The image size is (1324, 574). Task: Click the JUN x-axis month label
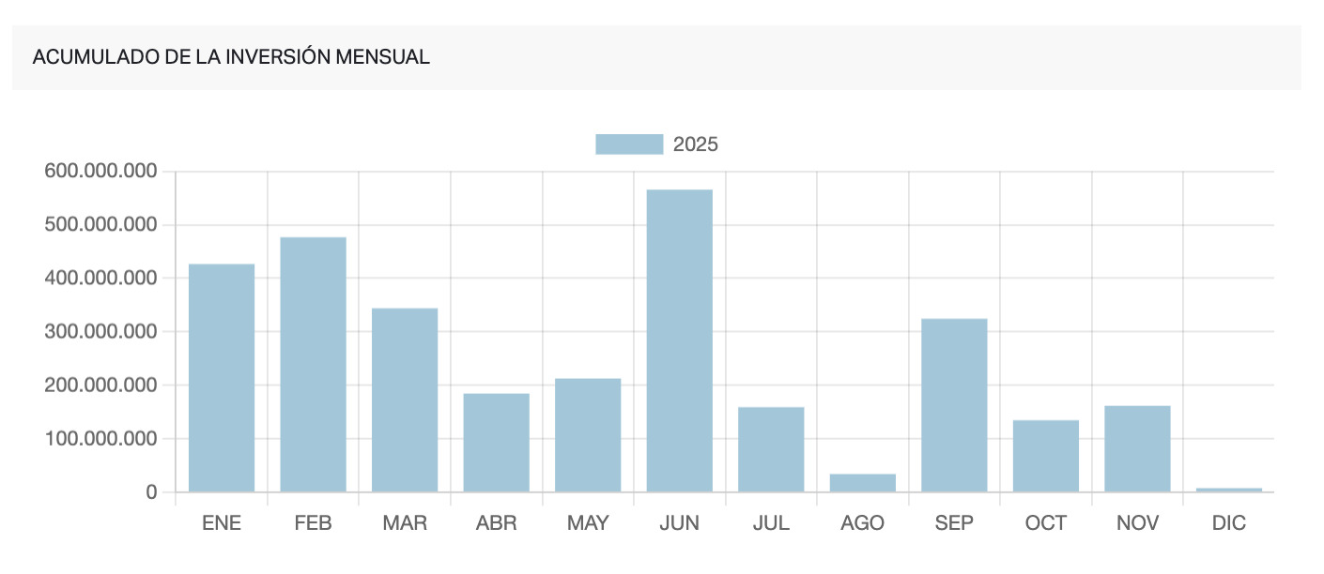pyautogui.click(x=679, y=523)
